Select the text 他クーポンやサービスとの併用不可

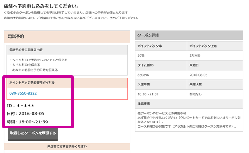(x=162, y=113)
